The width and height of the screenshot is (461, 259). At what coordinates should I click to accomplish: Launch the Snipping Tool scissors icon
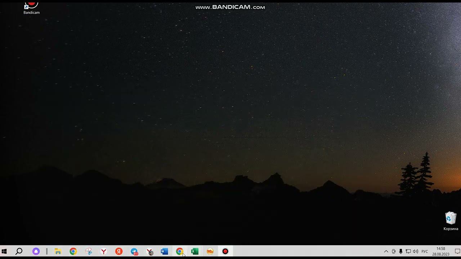point(89,251)
